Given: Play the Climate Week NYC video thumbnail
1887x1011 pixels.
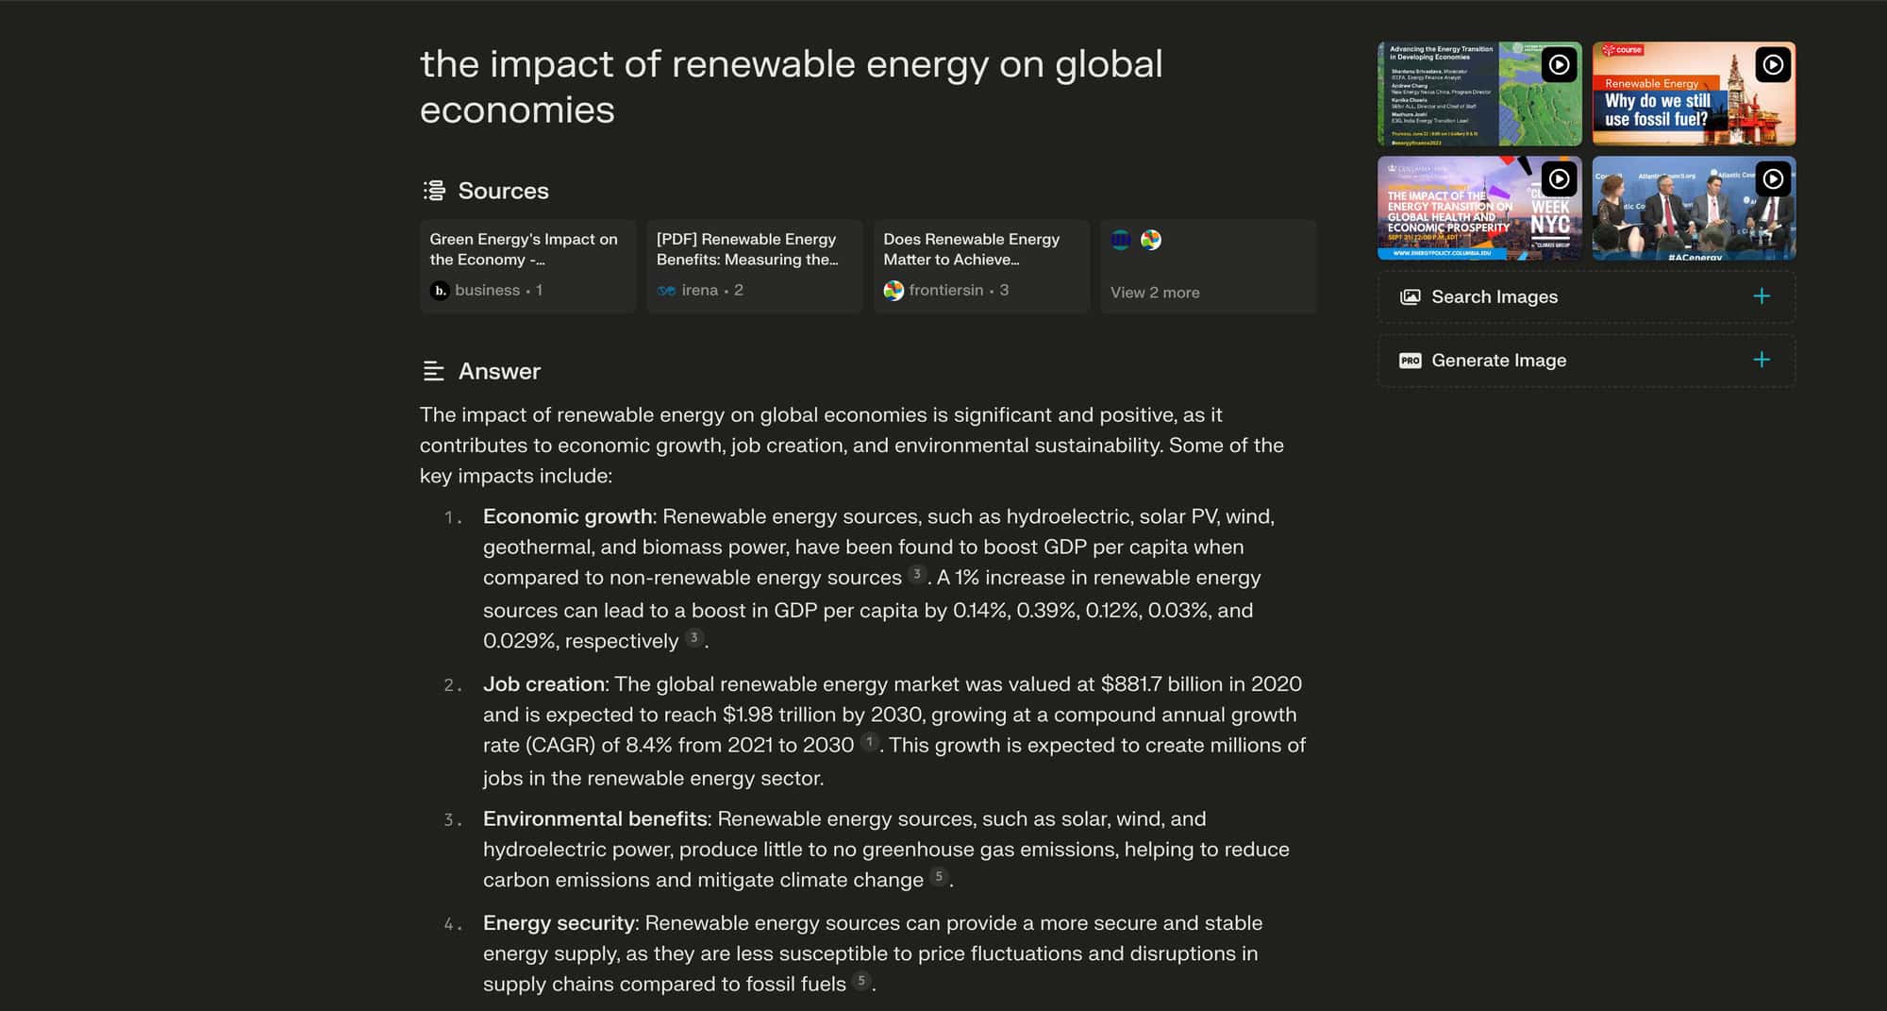Looking at the screenshot, I should pyautogui.click(x=1479, y=208).
